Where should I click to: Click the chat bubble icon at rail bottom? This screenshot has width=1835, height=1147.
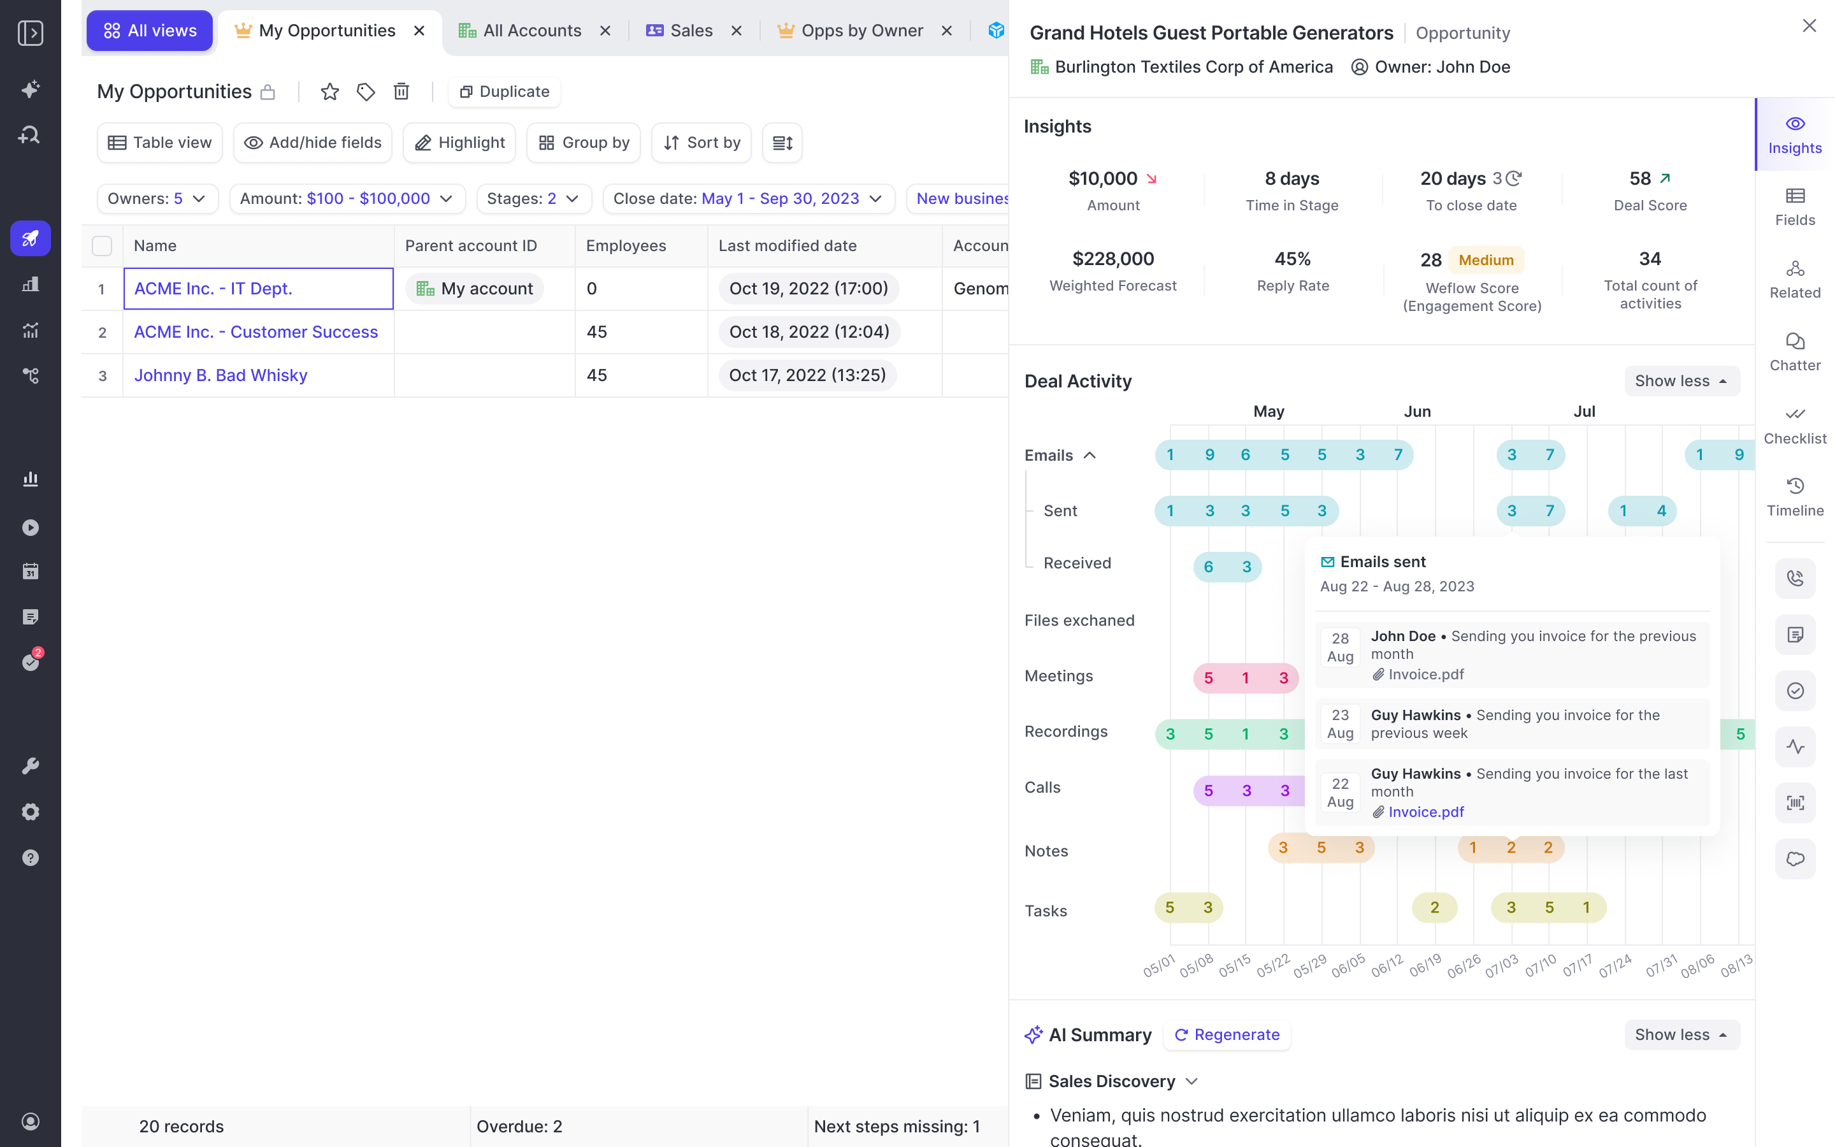tap(1795, 859)
